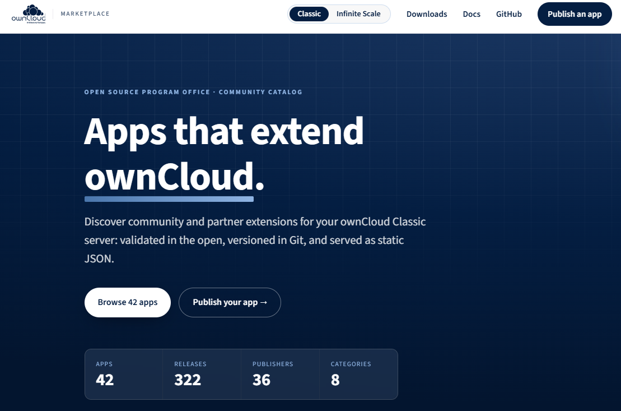The width and height of the screenshot is (621, 411).
Task: Switch to the Classic edition
Action: 309,14
